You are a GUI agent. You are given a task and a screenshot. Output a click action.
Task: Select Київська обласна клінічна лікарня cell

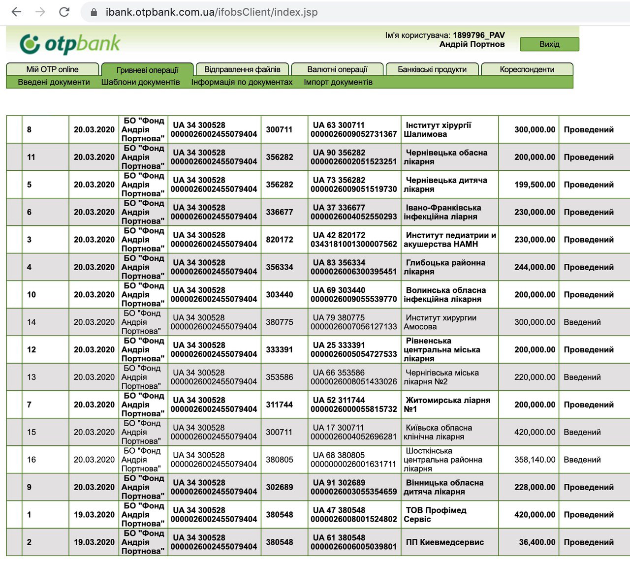point(450,433)
